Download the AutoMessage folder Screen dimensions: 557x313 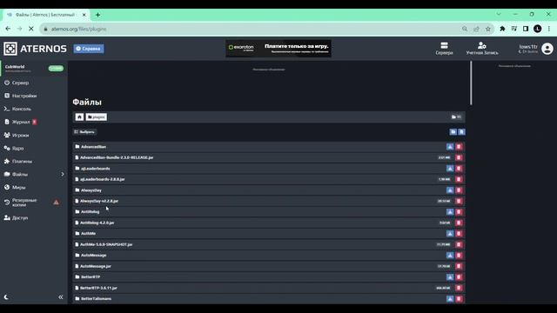tap(450, 255)
